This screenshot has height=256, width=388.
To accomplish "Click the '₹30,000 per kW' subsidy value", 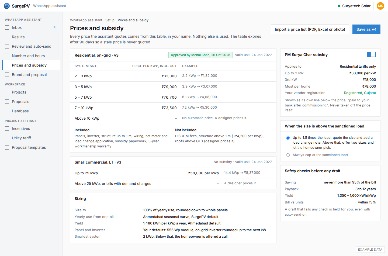I will point(363,73).
